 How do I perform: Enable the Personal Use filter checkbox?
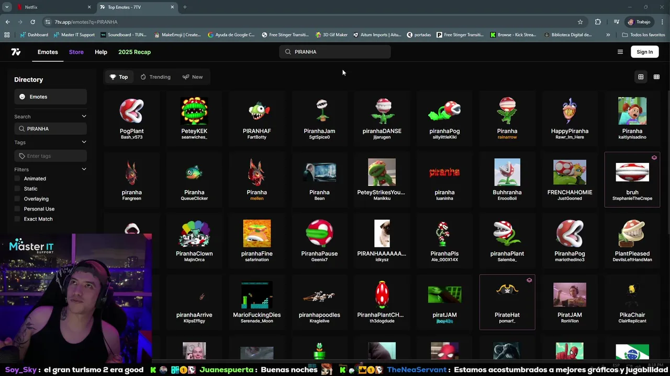(x=17, y=209)
